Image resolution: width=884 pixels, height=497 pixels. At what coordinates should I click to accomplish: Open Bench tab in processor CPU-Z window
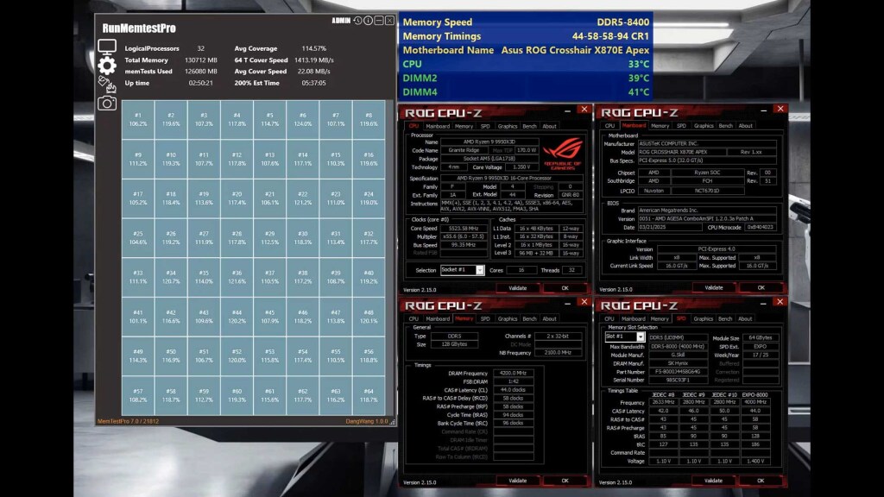click(529, 126)
